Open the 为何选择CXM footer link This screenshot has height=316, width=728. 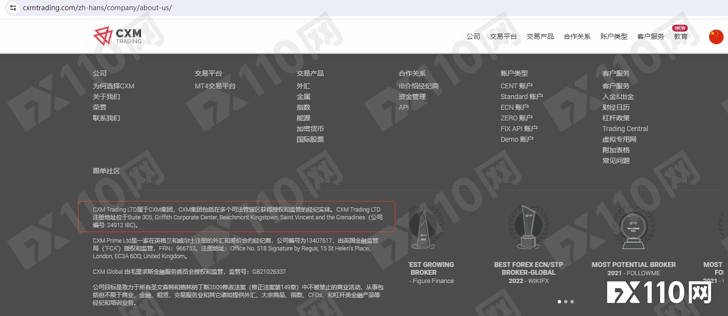pyautogui.click(x=113, y=86)
